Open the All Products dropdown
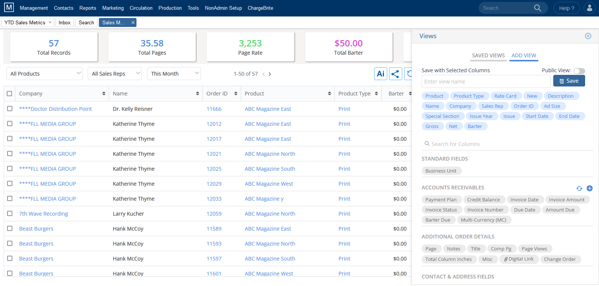 click(x=44, y=74)
